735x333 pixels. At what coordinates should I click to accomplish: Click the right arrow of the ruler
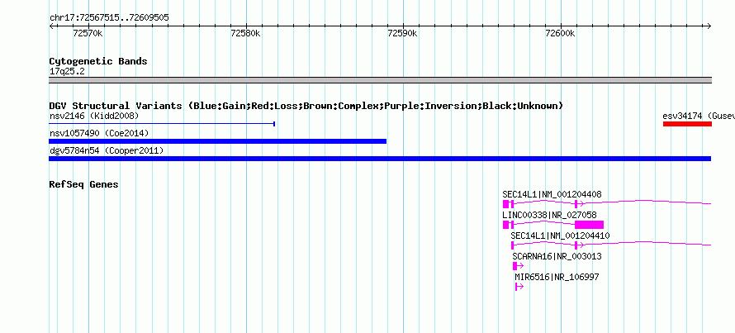tap(709, 26)
